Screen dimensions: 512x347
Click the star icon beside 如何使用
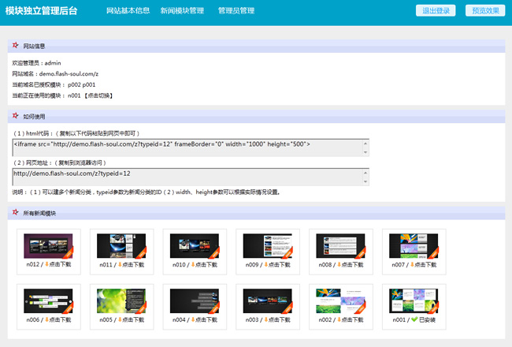[x=16, y=116]
